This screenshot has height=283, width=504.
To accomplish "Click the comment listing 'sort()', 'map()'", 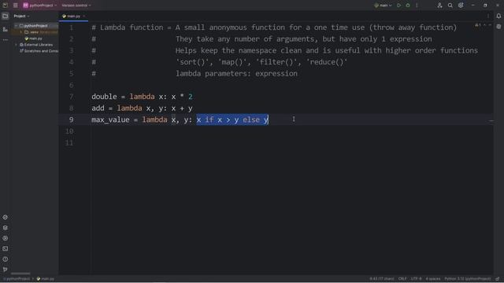I will pos(261,62).
